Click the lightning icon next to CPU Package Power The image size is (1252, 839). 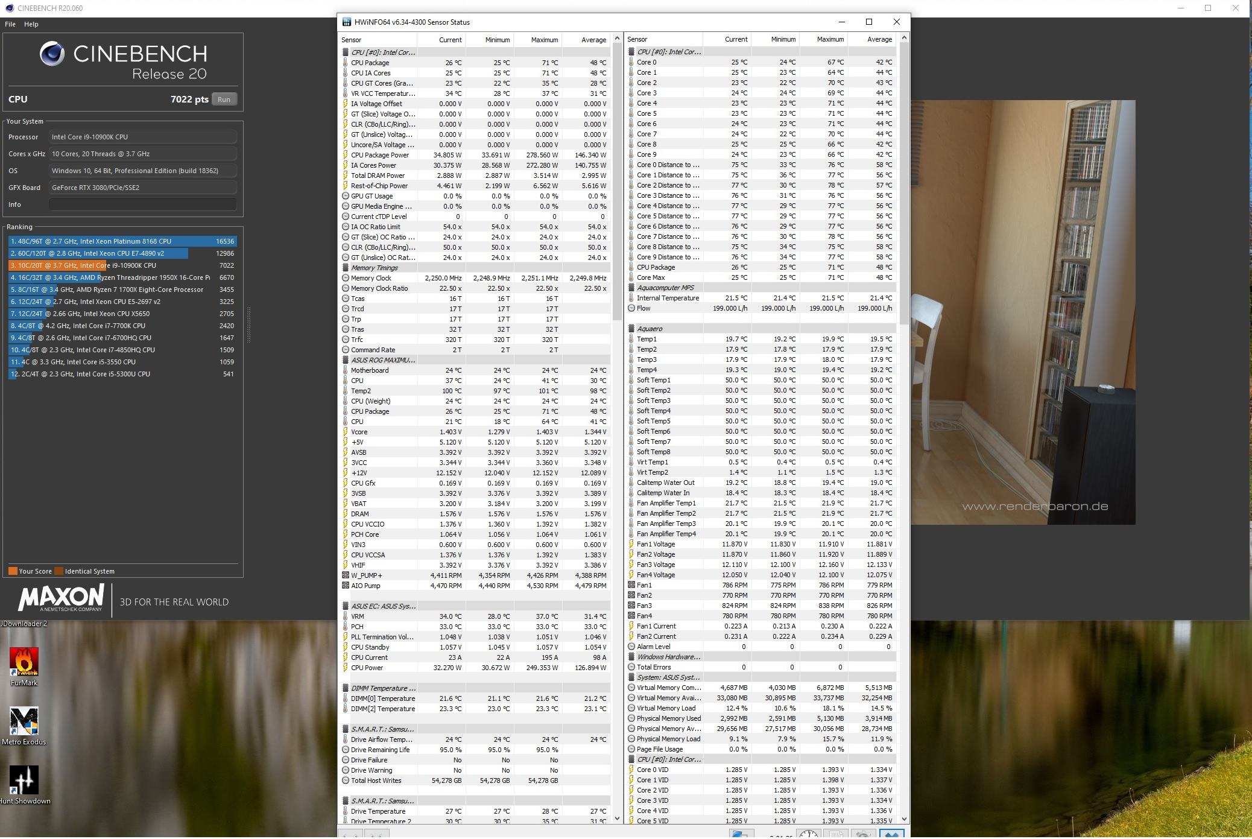coord(346,155)
